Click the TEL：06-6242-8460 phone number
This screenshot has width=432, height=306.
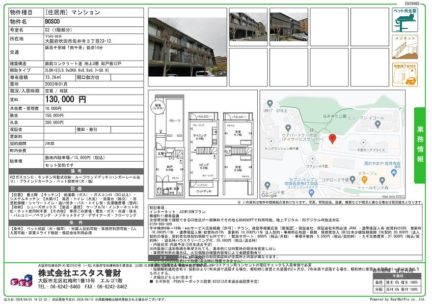[x=59, y=287]
